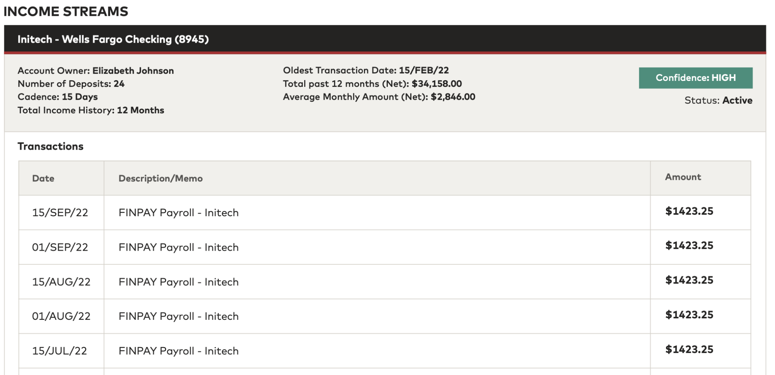The width and height of the screenshot is (775, 375).
Task: Click the Active status text
Action: [737, 100]
